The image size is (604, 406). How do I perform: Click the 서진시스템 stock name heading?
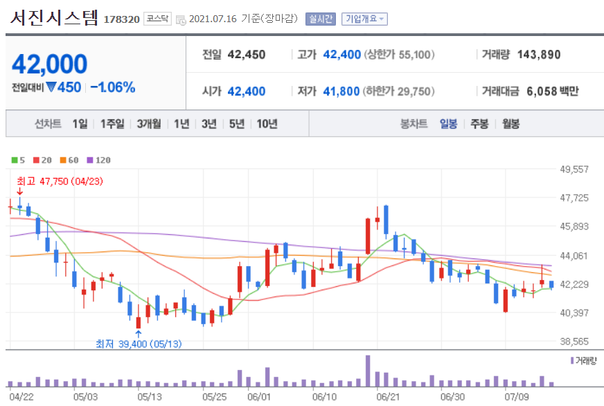[54, 18]
